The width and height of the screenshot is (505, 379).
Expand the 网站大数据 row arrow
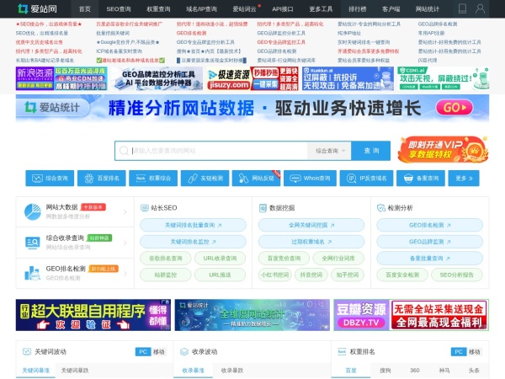pos(125,211)
